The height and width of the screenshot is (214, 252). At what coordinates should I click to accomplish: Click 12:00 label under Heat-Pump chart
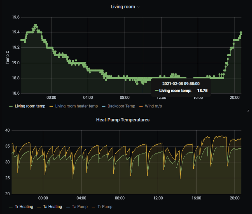(x=158, y=198)
